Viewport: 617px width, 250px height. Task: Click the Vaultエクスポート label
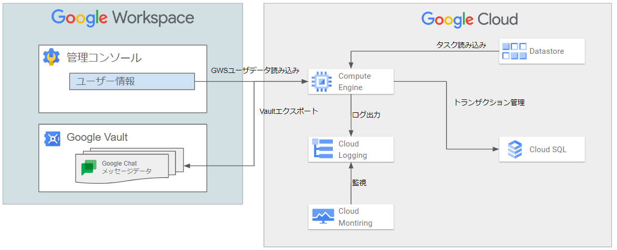tap(289, 111)
